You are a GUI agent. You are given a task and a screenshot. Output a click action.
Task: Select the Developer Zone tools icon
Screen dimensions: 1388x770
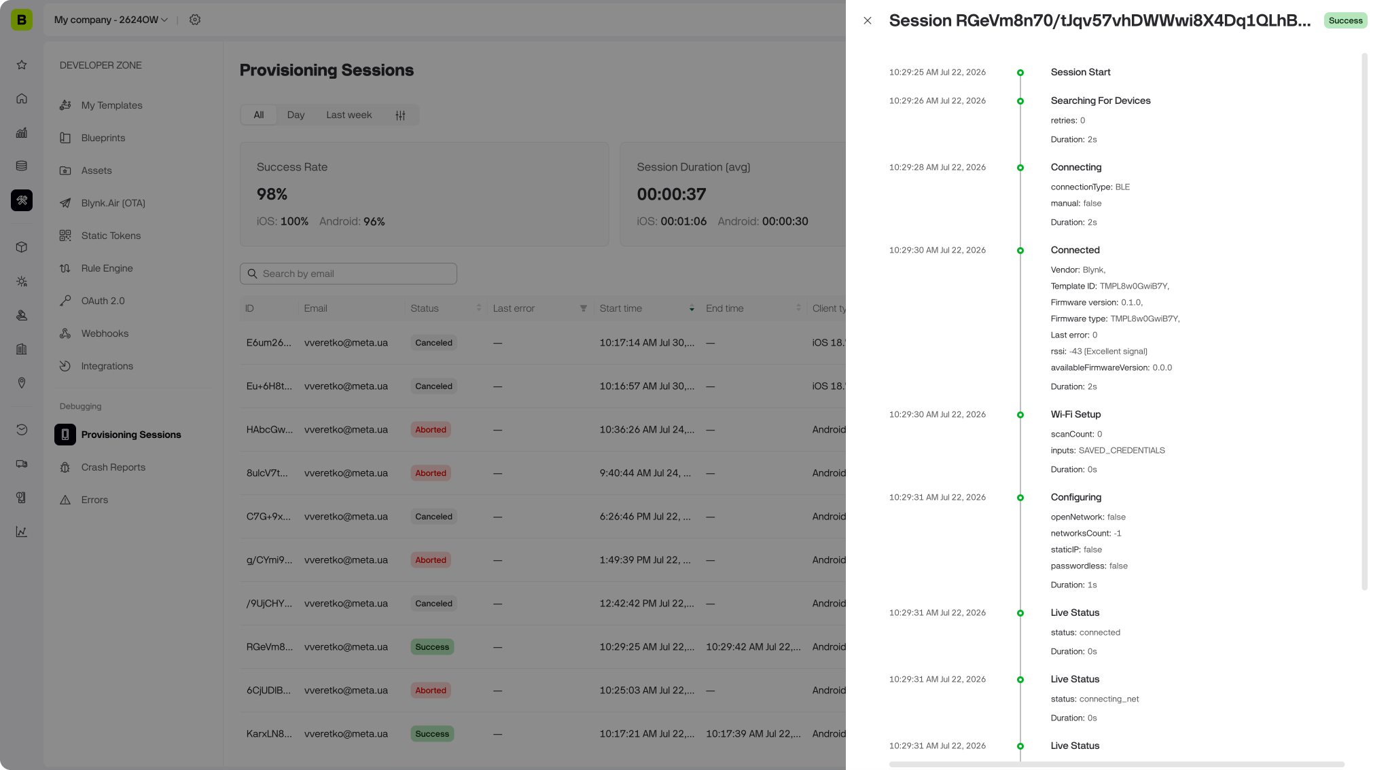pyautogui.click(x=22, y=200)
